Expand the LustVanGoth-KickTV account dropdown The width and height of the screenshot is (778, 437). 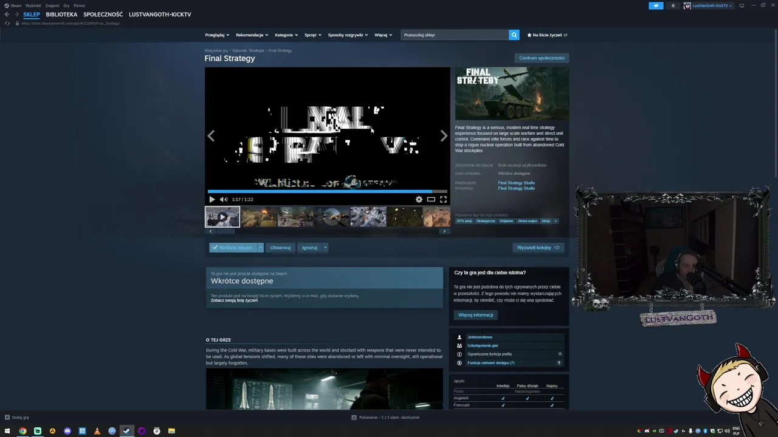[708, 5]
